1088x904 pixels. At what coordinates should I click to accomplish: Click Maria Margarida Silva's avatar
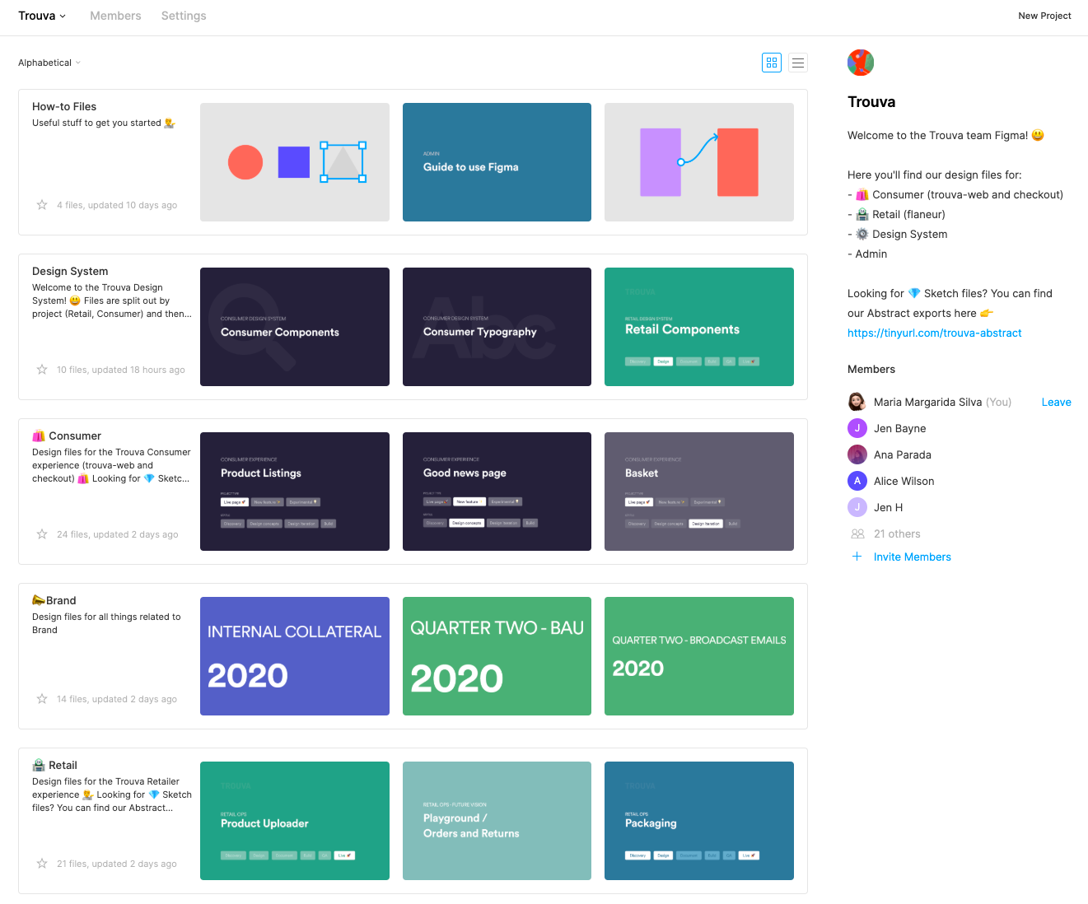click(857, 402)
